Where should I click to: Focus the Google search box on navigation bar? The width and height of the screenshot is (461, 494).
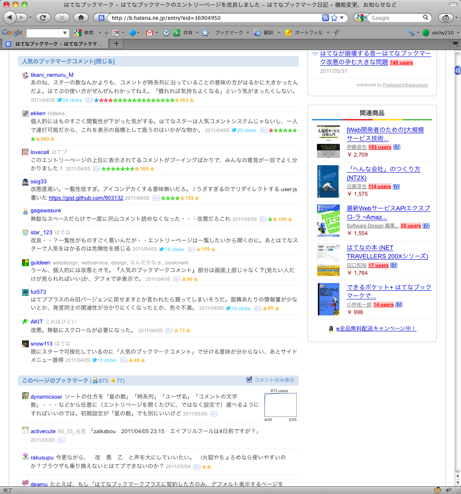396,18
